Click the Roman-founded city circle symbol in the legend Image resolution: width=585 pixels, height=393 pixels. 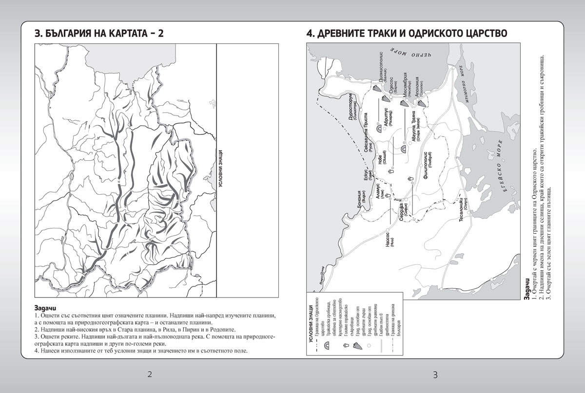pyautogui.click(x=370, y=345)
